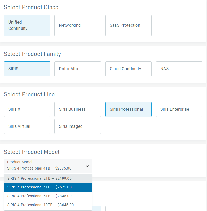
Task: Select the SaaS Protection product class
Action: click(x=128, y=25)
